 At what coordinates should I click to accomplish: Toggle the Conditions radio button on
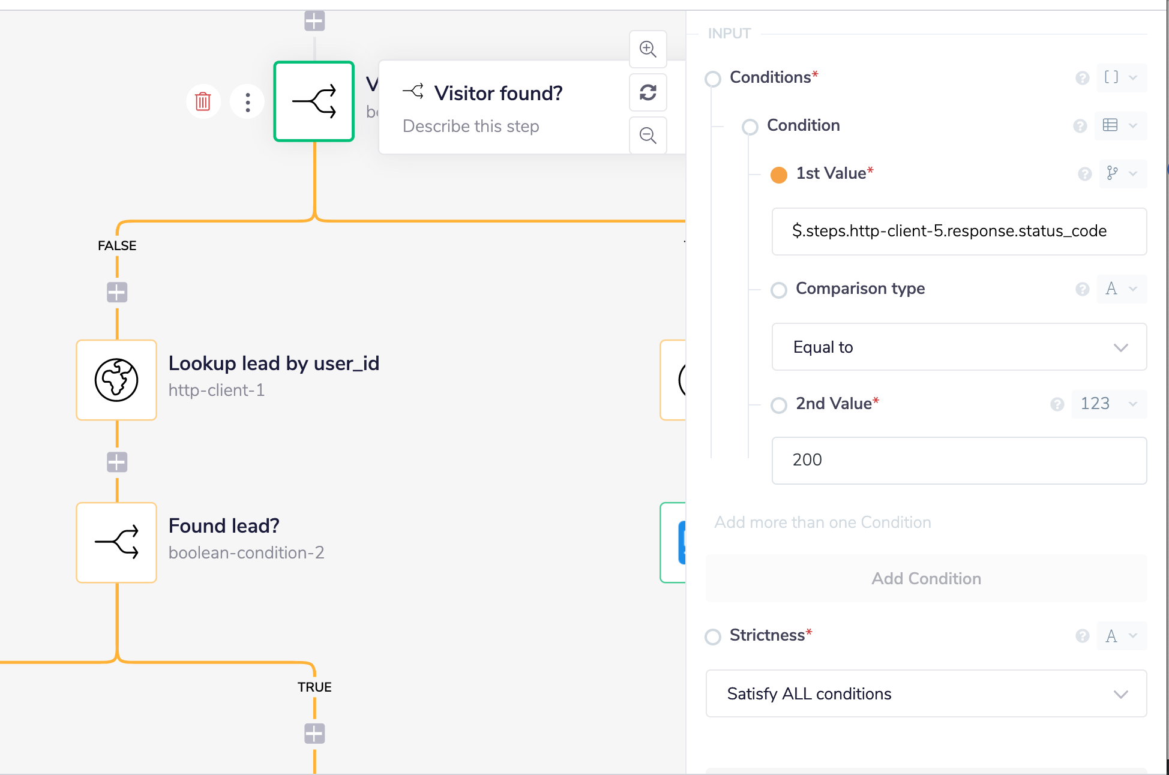(715, 77)
